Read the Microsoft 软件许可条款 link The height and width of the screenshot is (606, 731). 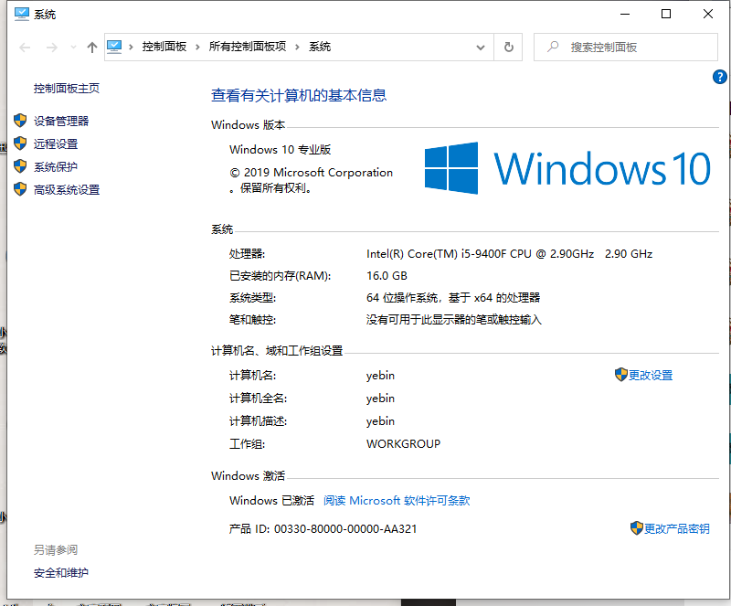click(397, 500)
